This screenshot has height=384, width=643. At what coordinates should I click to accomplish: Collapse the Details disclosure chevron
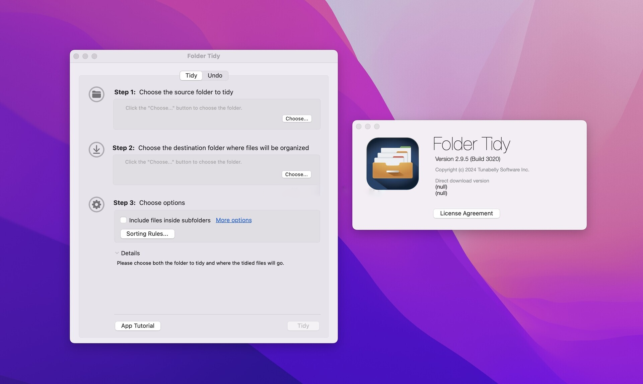coord(117,253)
